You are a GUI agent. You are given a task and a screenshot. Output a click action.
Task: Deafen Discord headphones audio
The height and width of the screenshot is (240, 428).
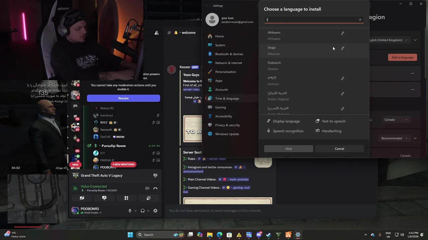143,211
